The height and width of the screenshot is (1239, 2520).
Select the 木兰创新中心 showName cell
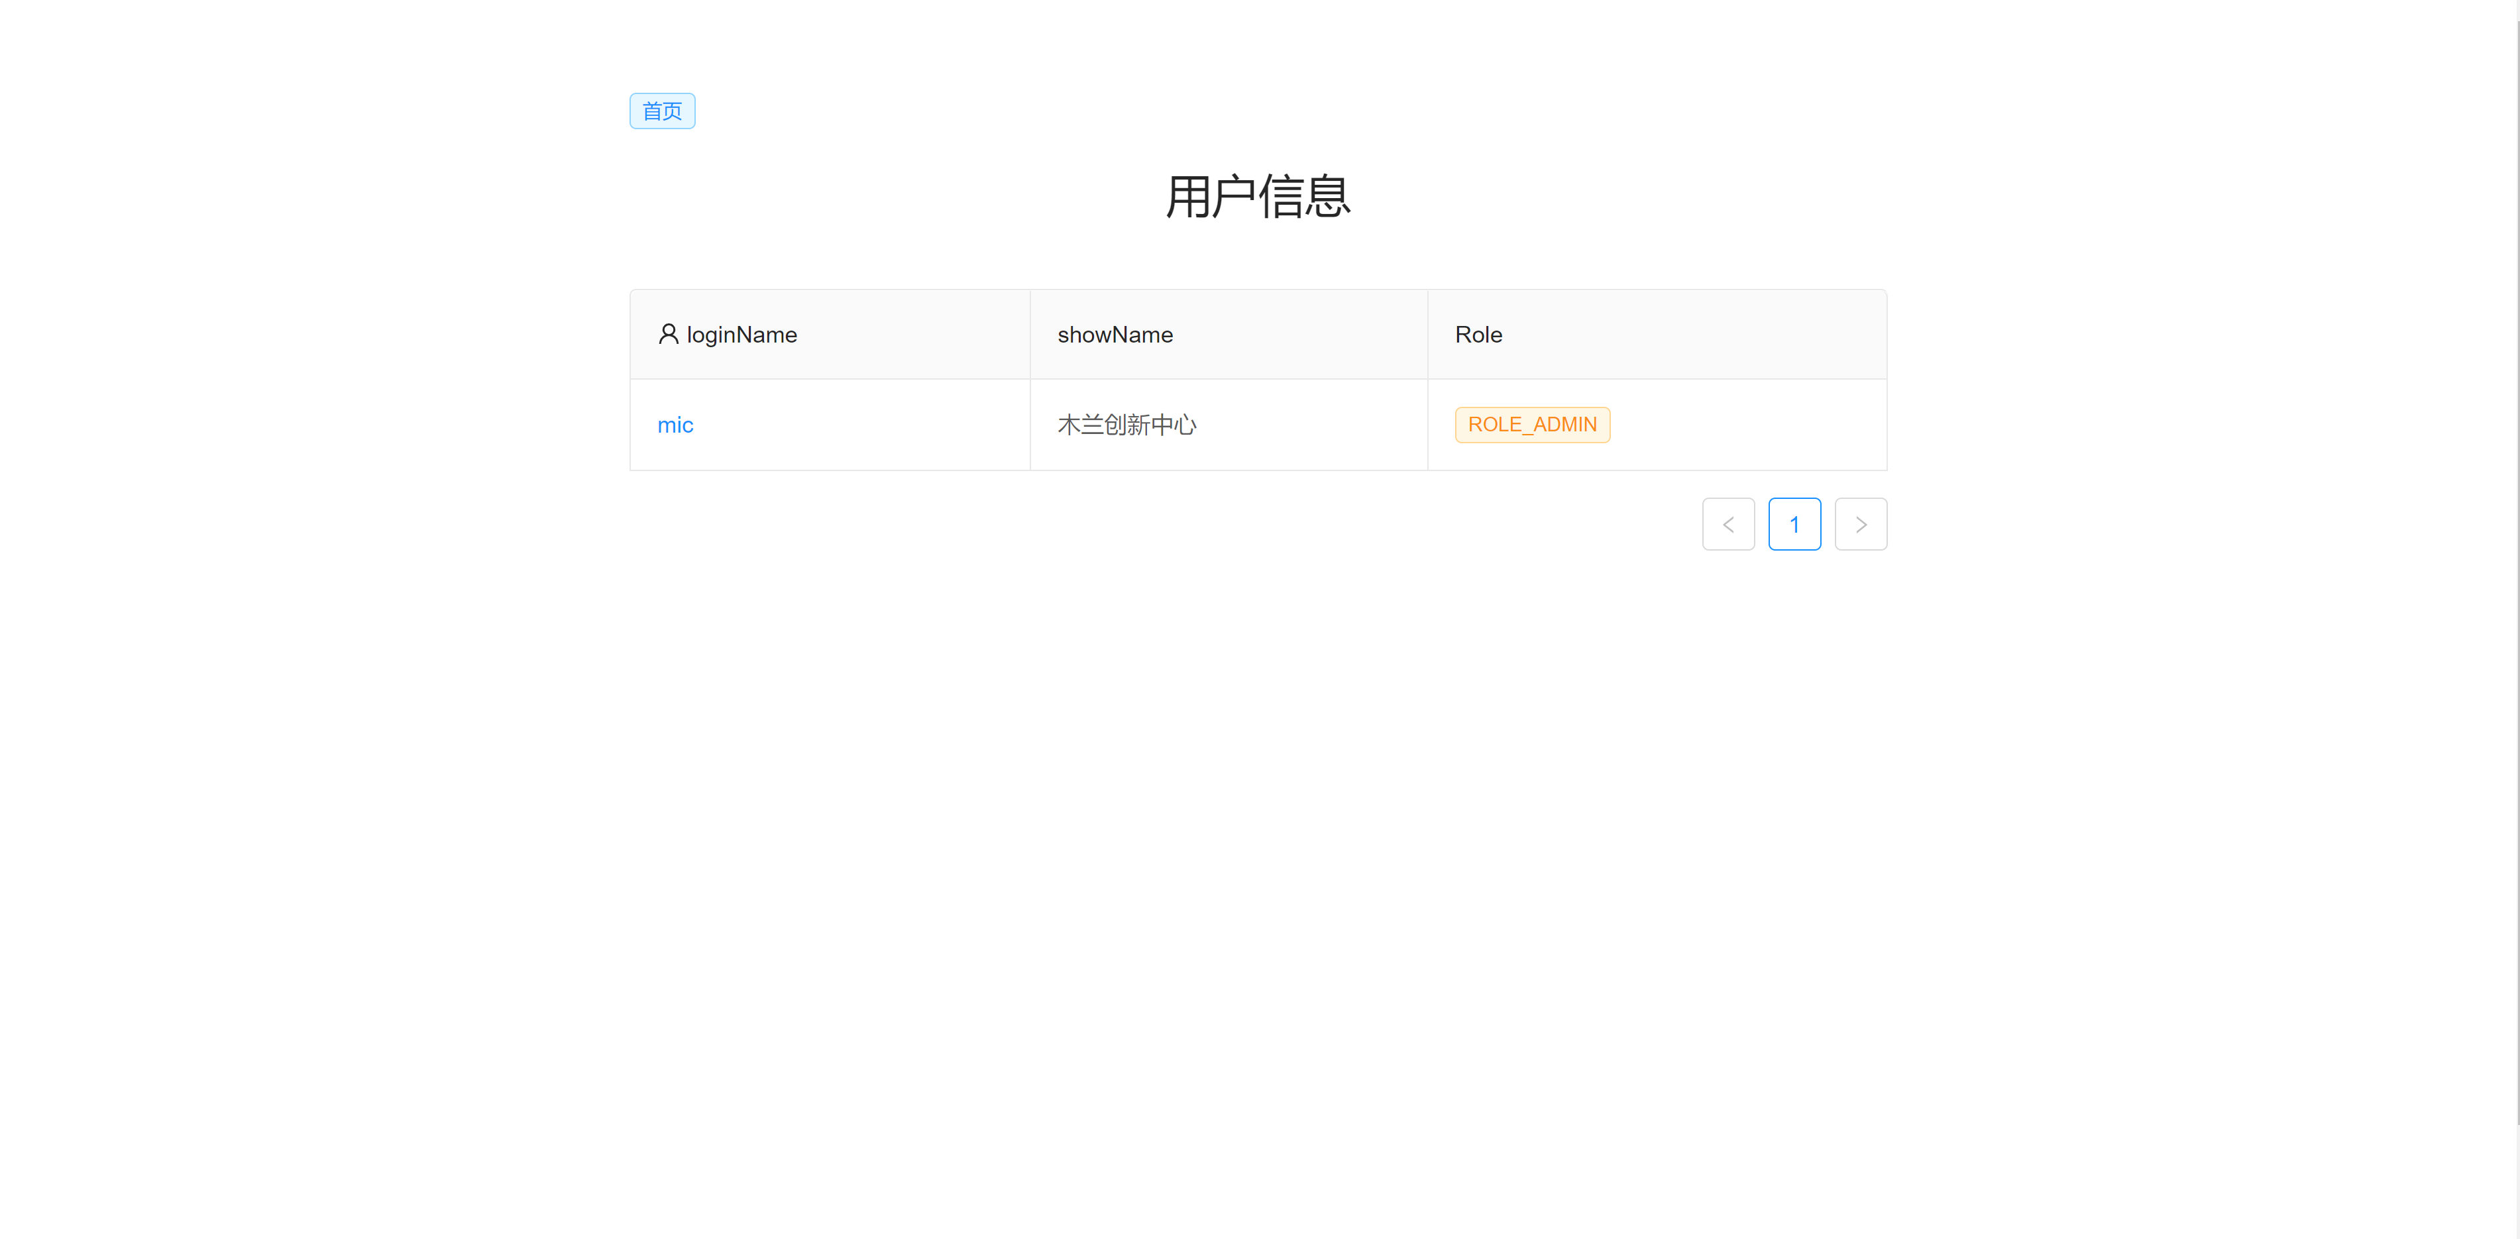[1126, 425]
